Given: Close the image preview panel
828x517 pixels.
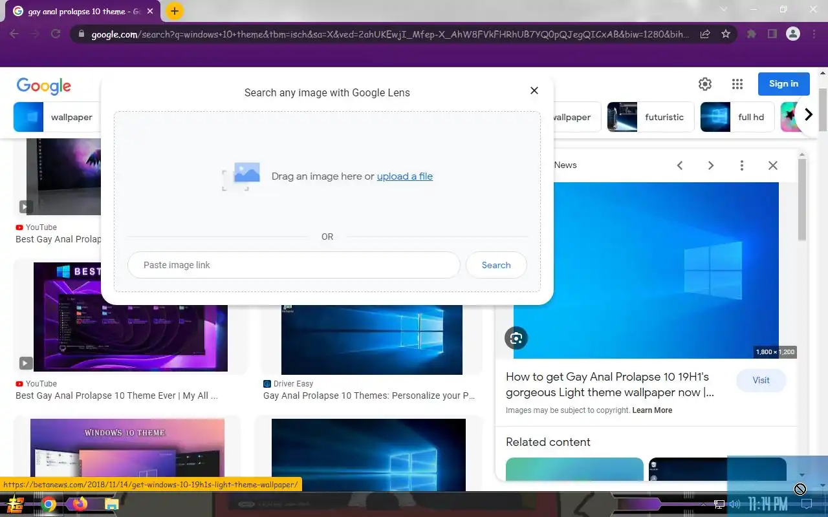Looking at the screenshot, I should pyautogui.click(x=773, y=165).
